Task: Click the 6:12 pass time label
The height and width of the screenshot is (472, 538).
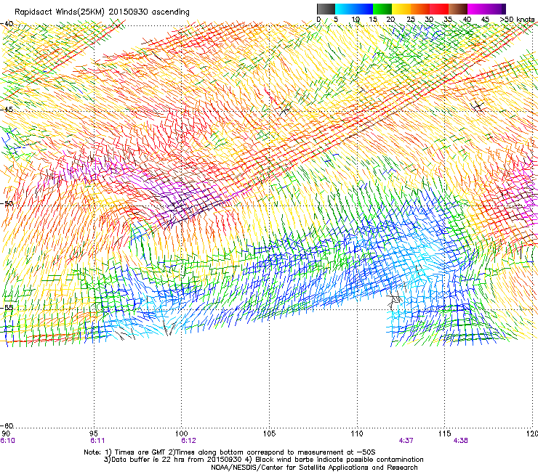Action: pos(189,441)
